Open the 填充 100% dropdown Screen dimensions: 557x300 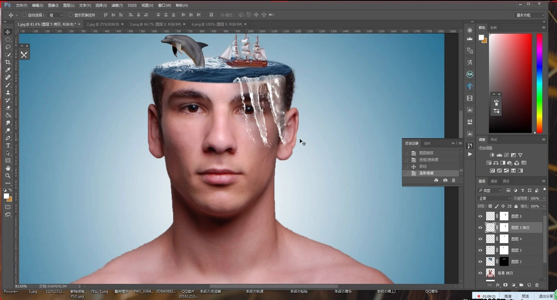[x=543, y=206]
